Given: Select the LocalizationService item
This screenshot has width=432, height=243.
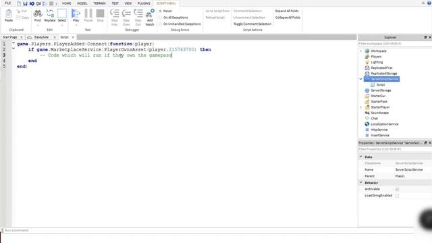Looking at the screenshot, I should click(385, 124).
